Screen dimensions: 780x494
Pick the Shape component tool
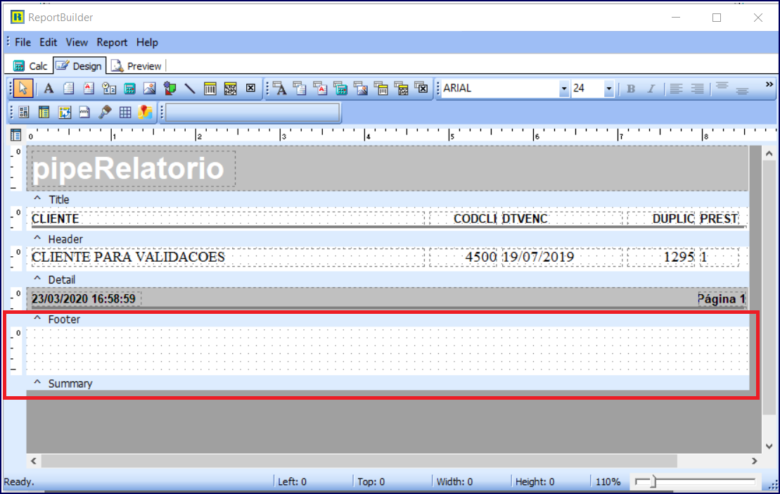pyautogui.click(x=170, y=89)
